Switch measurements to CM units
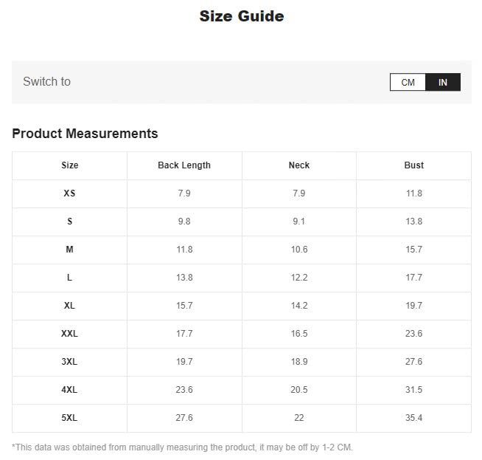 coord(408,82)
